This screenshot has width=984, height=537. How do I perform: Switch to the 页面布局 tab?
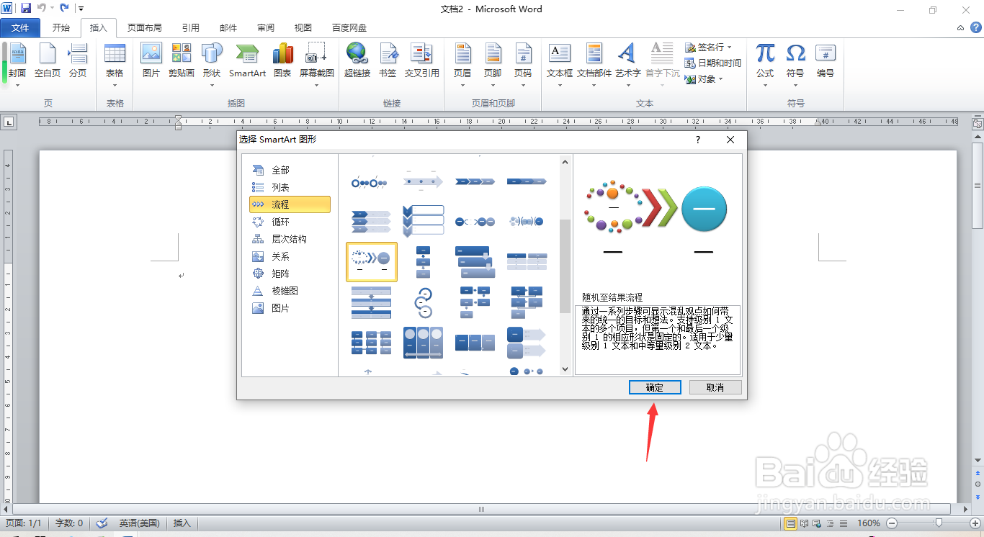[145, 28]
